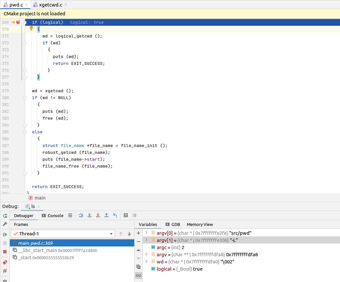The height and width of the screenshot is (282, 340).
Task: Expand the wd variable node
Action: click(x=146, y=261)
